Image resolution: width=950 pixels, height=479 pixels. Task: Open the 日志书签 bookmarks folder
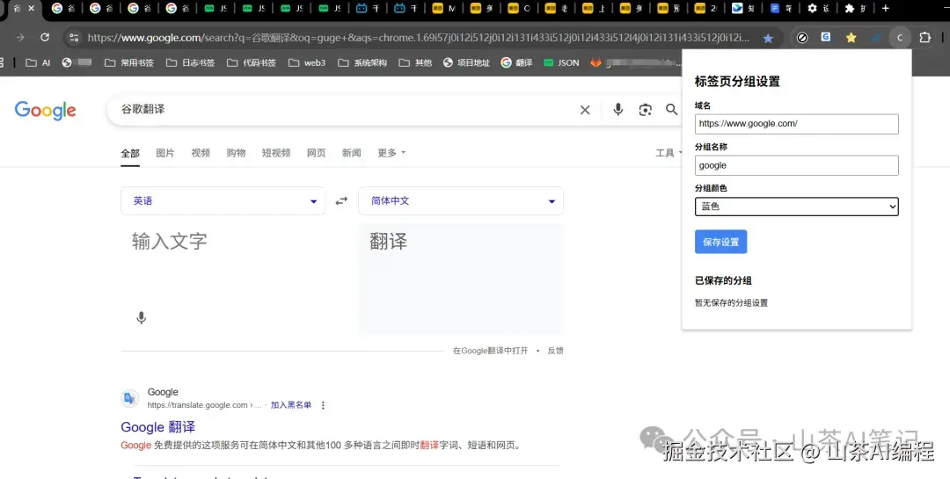click(190, 62)
